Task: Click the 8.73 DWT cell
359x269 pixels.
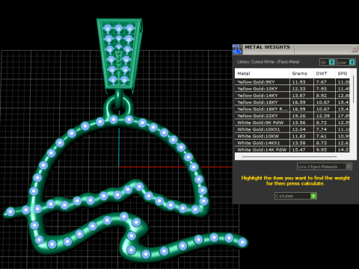Action: point(325,143)
